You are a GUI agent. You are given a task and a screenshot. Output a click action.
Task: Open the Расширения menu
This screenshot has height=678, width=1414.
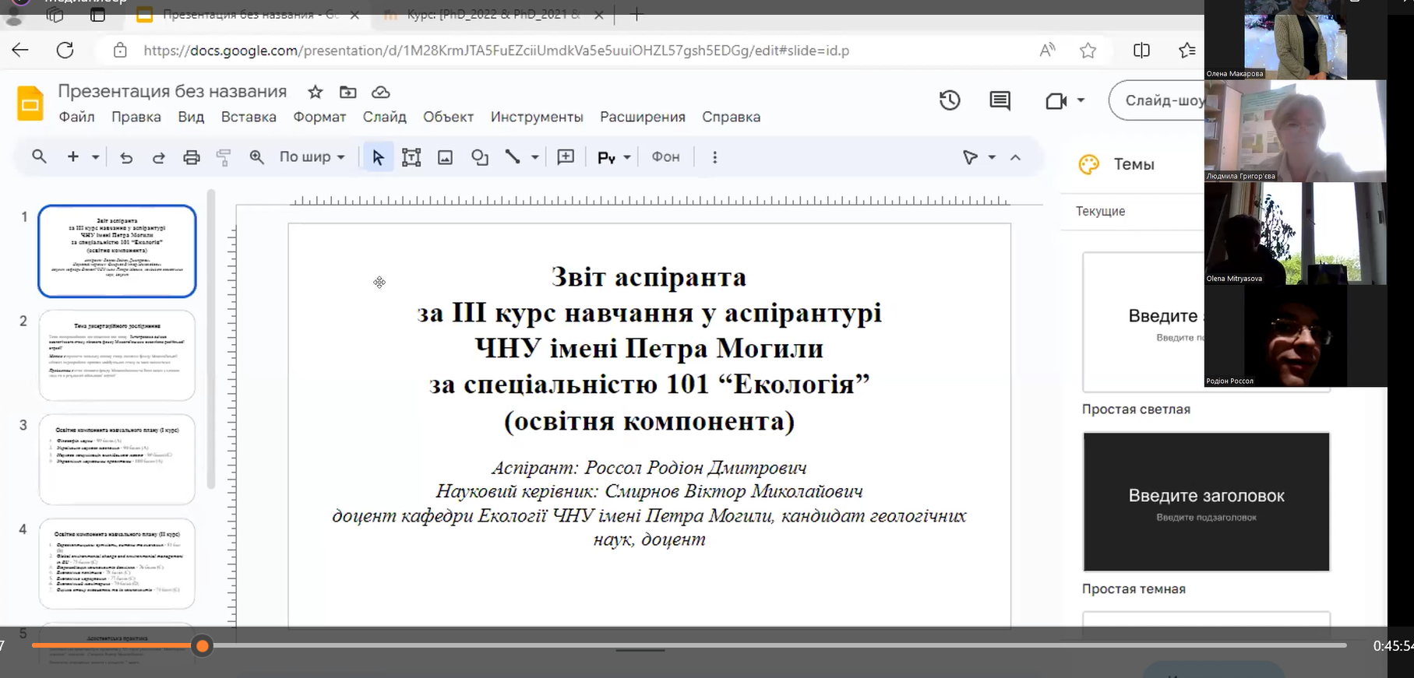coord(643,117)
